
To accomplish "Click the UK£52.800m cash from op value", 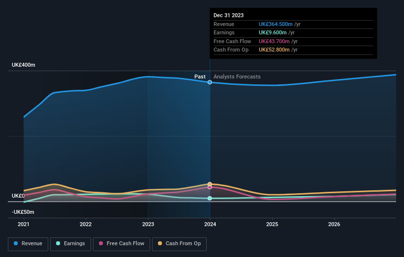I will tap(274, 50).
